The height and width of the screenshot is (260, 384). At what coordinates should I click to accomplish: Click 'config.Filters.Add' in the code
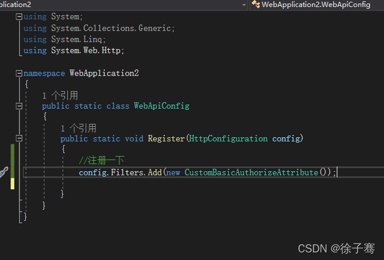pyautogui.click(x=120, y=172)
